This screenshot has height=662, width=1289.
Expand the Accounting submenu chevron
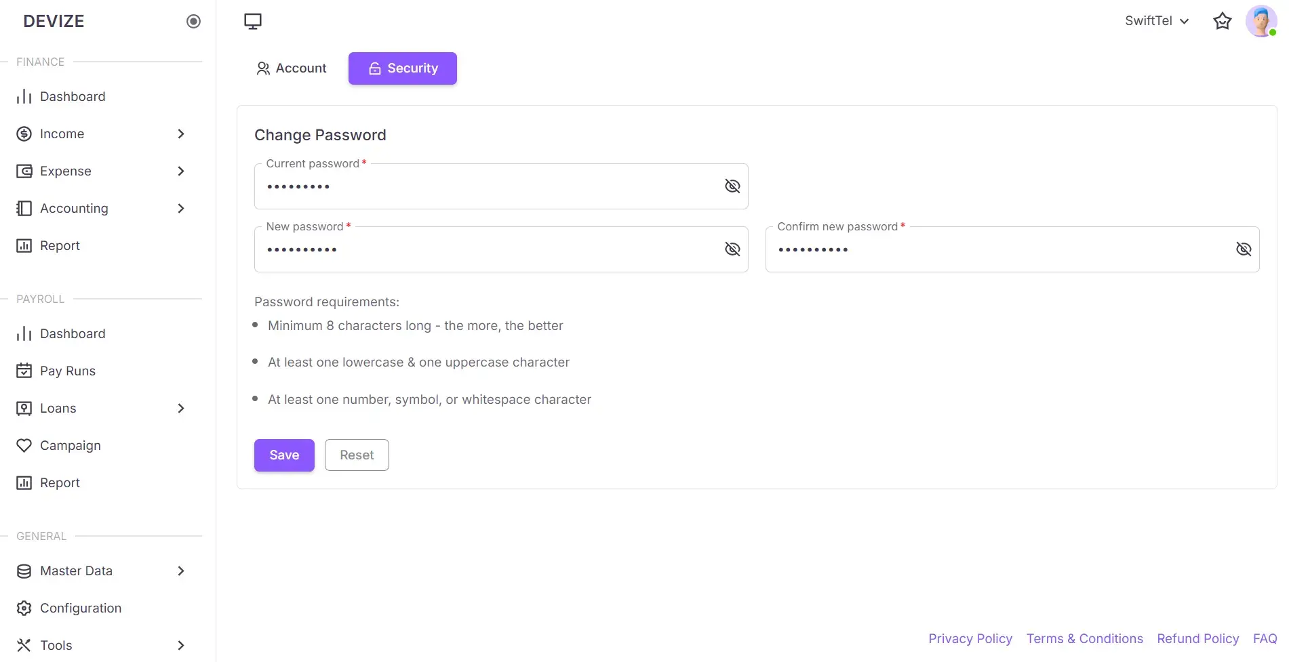tap(181, 208)
